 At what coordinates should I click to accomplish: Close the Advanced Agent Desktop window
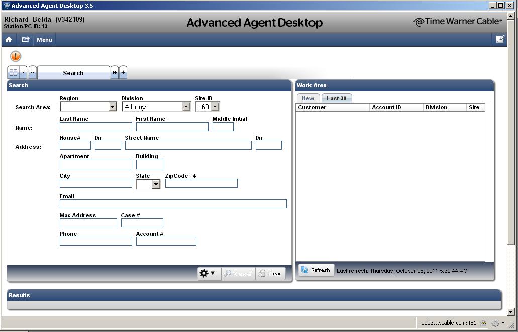510,6
